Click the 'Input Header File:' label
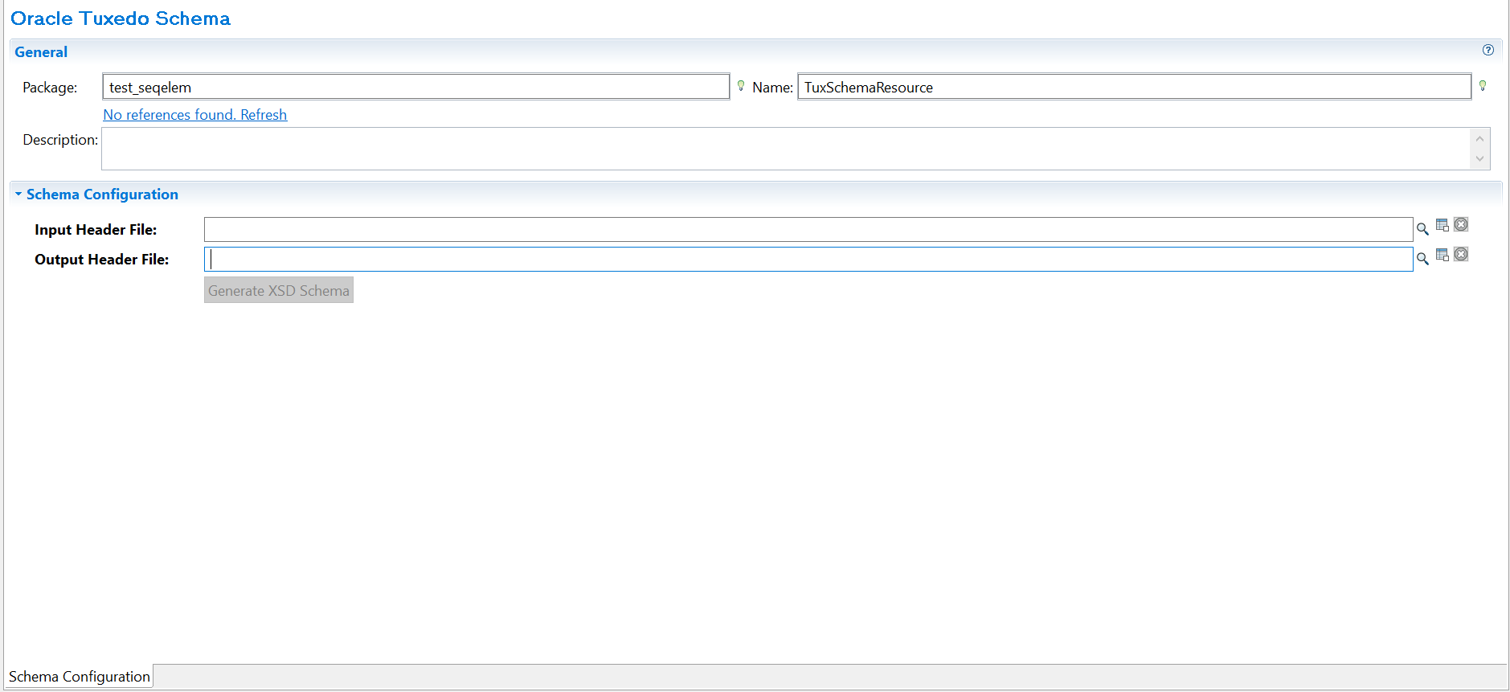Viewport: 1510px width, 692px height. 96,230
